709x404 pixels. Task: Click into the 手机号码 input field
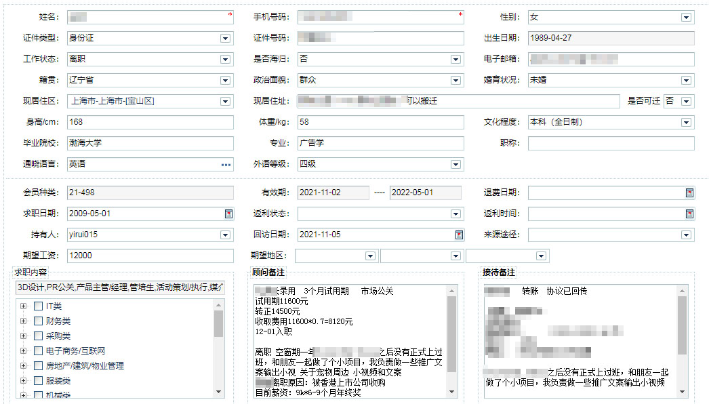pyautogui.click(x=381, y=17)
